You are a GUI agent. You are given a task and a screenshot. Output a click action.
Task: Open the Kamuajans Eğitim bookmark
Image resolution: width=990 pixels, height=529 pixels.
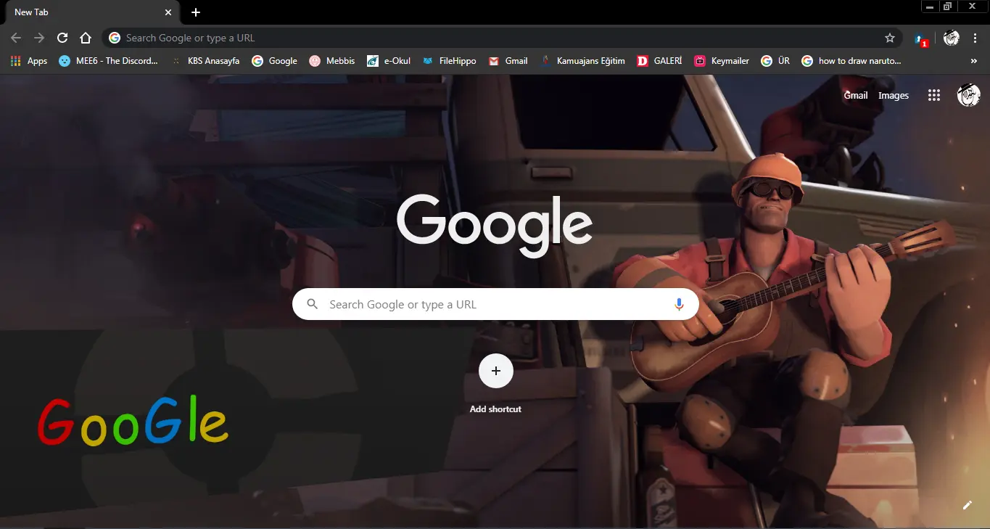(x=582, y=61)
